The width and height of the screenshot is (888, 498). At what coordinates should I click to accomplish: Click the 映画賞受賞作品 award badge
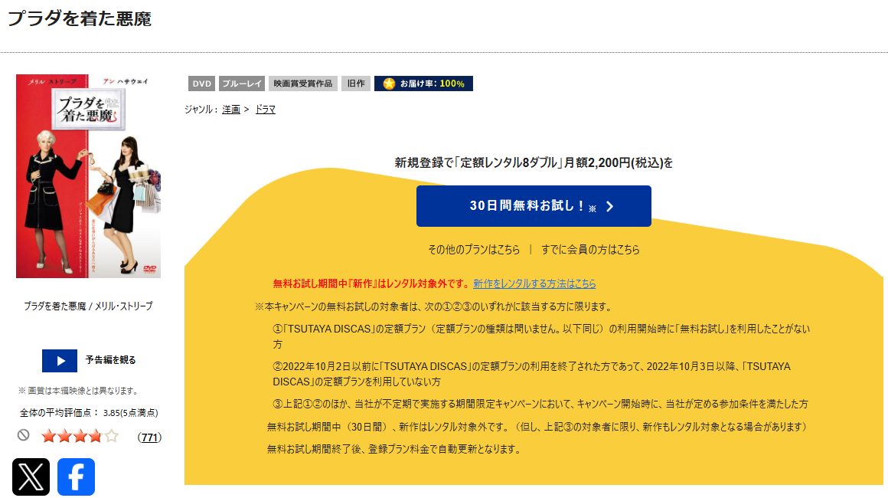tap(304, 84)
